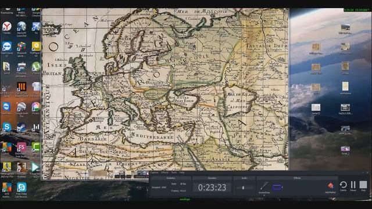
Task: Open the airplane shortcut desktop icon
Action: 36,26
